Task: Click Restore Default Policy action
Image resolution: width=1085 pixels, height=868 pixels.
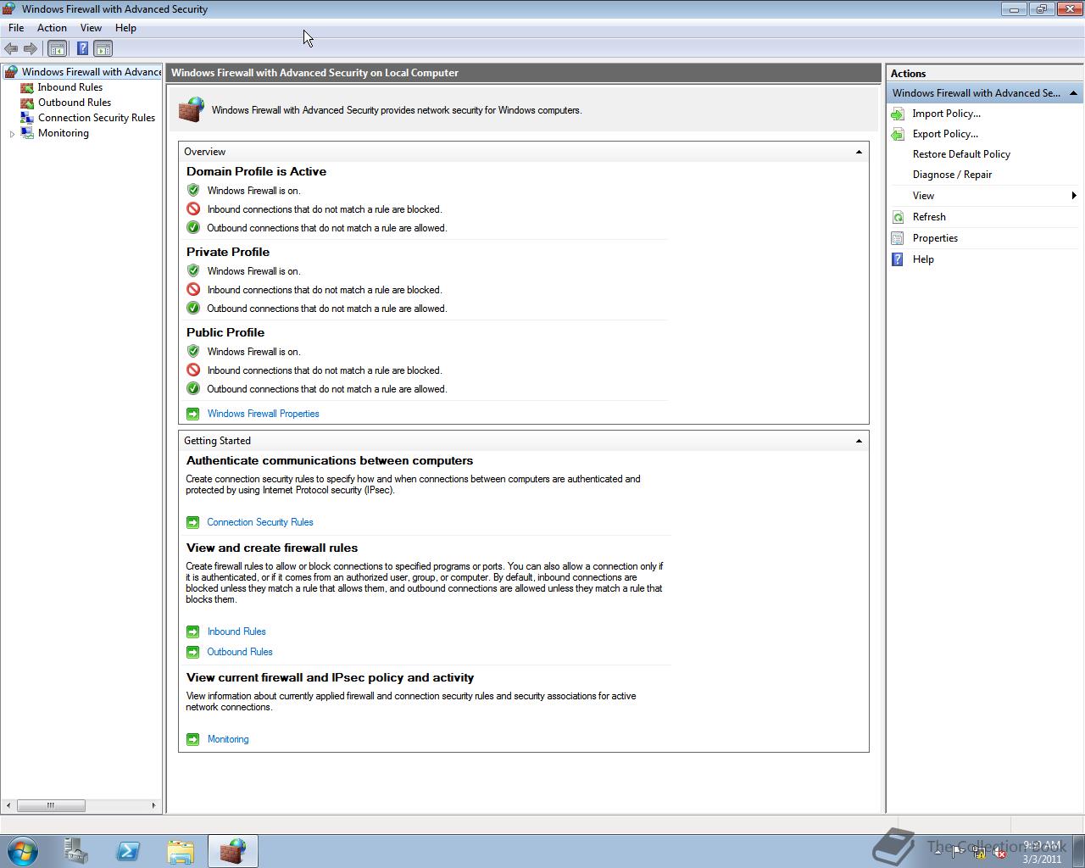Action: [x=961, y=154]
